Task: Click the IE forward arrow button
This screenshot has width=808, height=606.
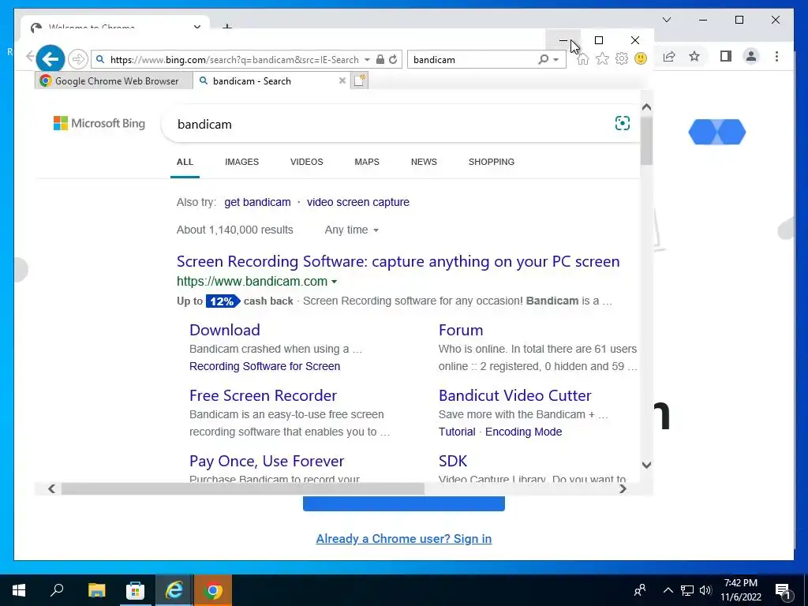Action: [78, 59]
